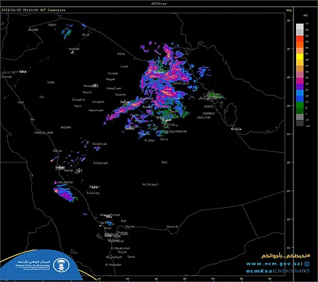Click the 2023/11/15 05:10:00 GMT Composite timestamp
This screenshot has width=318, height=282.
point(33,10)
